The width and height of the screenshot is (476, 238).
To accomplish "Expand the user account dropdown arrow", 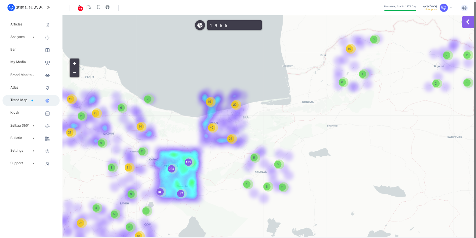I will 451,8.
